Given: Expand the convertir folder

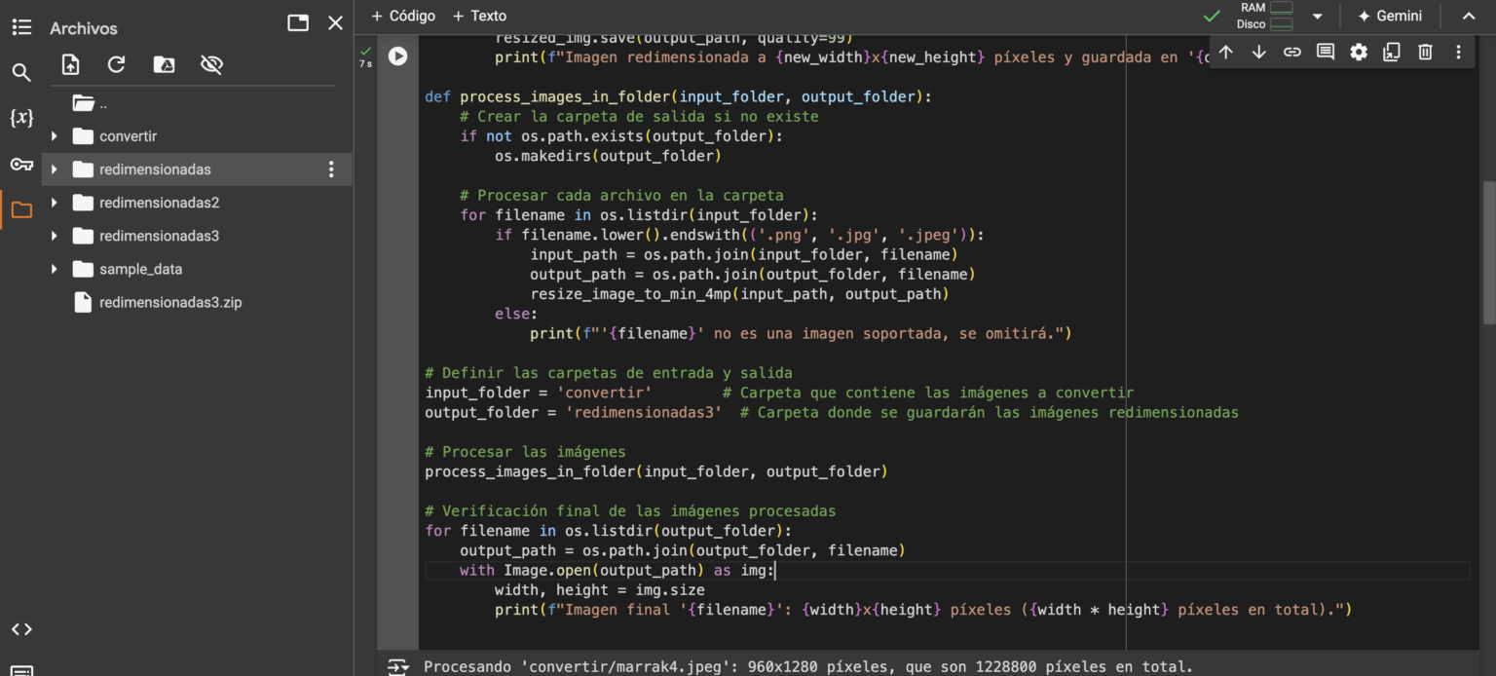Looking at the screenshot, I should 56,135.
